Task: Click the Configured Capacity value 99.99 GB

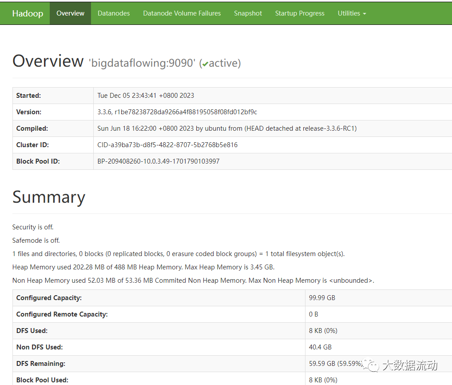Action: (321, 297)
